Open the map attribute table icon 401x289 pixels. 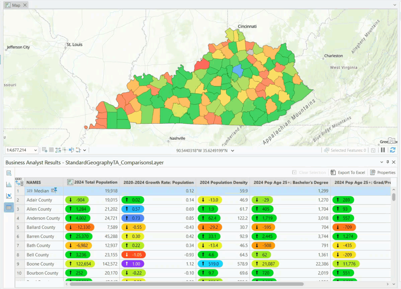51,150
